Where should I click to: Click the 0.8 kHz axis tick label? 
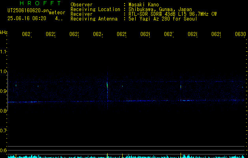(3, 111)
